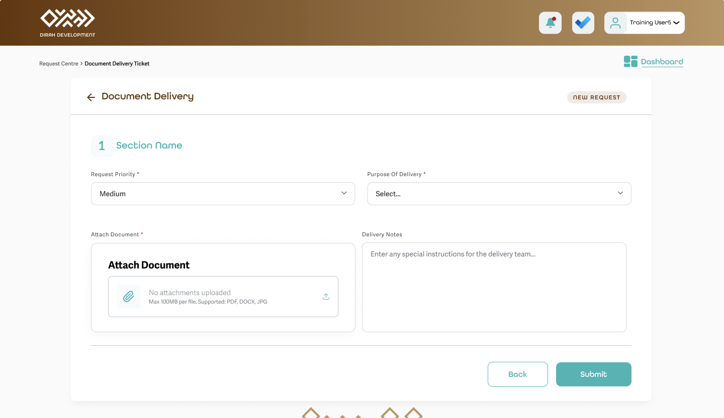
Task: Click the upload arrow icon
Action: coord(326,297)
